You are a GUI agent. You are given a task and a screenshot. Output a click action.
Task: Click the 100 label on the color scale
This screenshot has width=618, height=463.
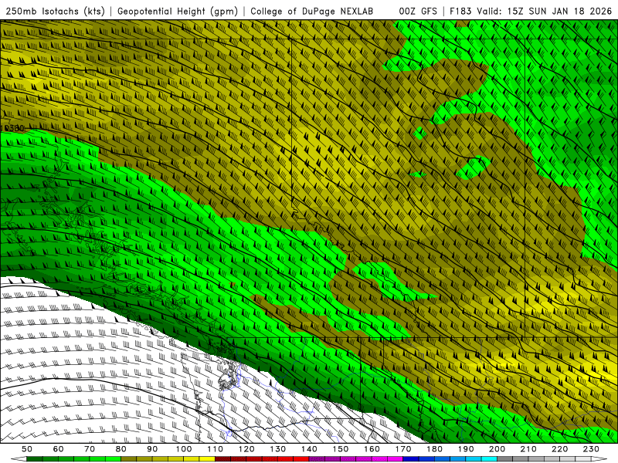tap(184, 449)
